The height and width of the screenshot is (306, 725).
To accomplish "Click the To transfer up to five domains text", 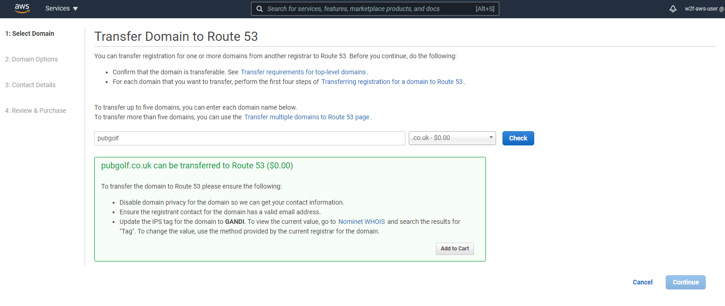I will pos(195,107).
